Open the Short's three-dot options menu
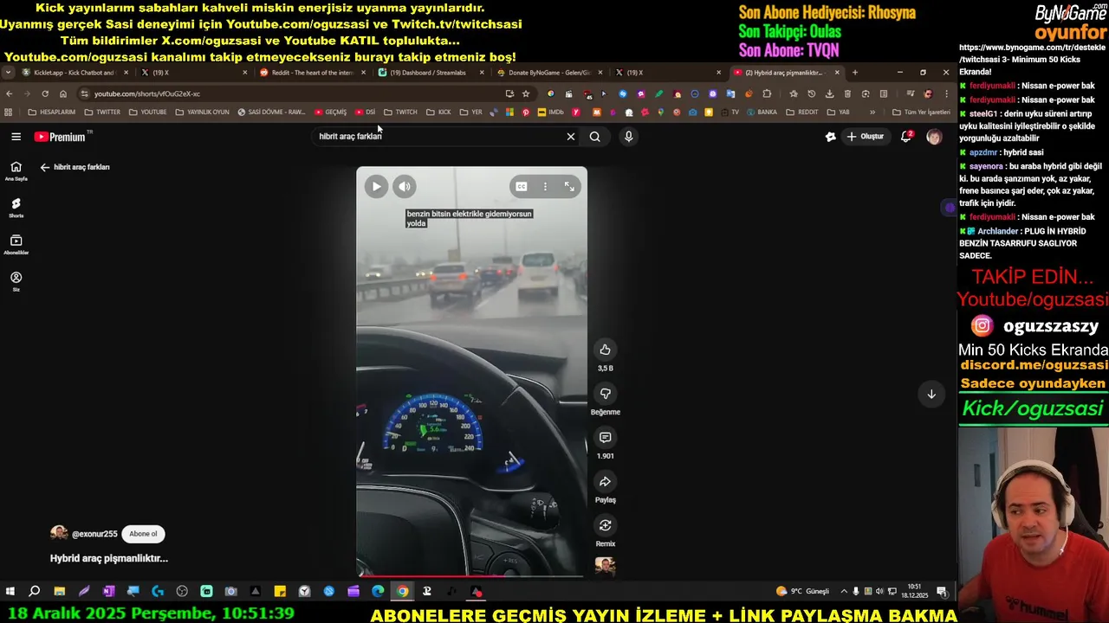Image resolution: width=1109 pixels, height=623 pixels. pos(545,186)
